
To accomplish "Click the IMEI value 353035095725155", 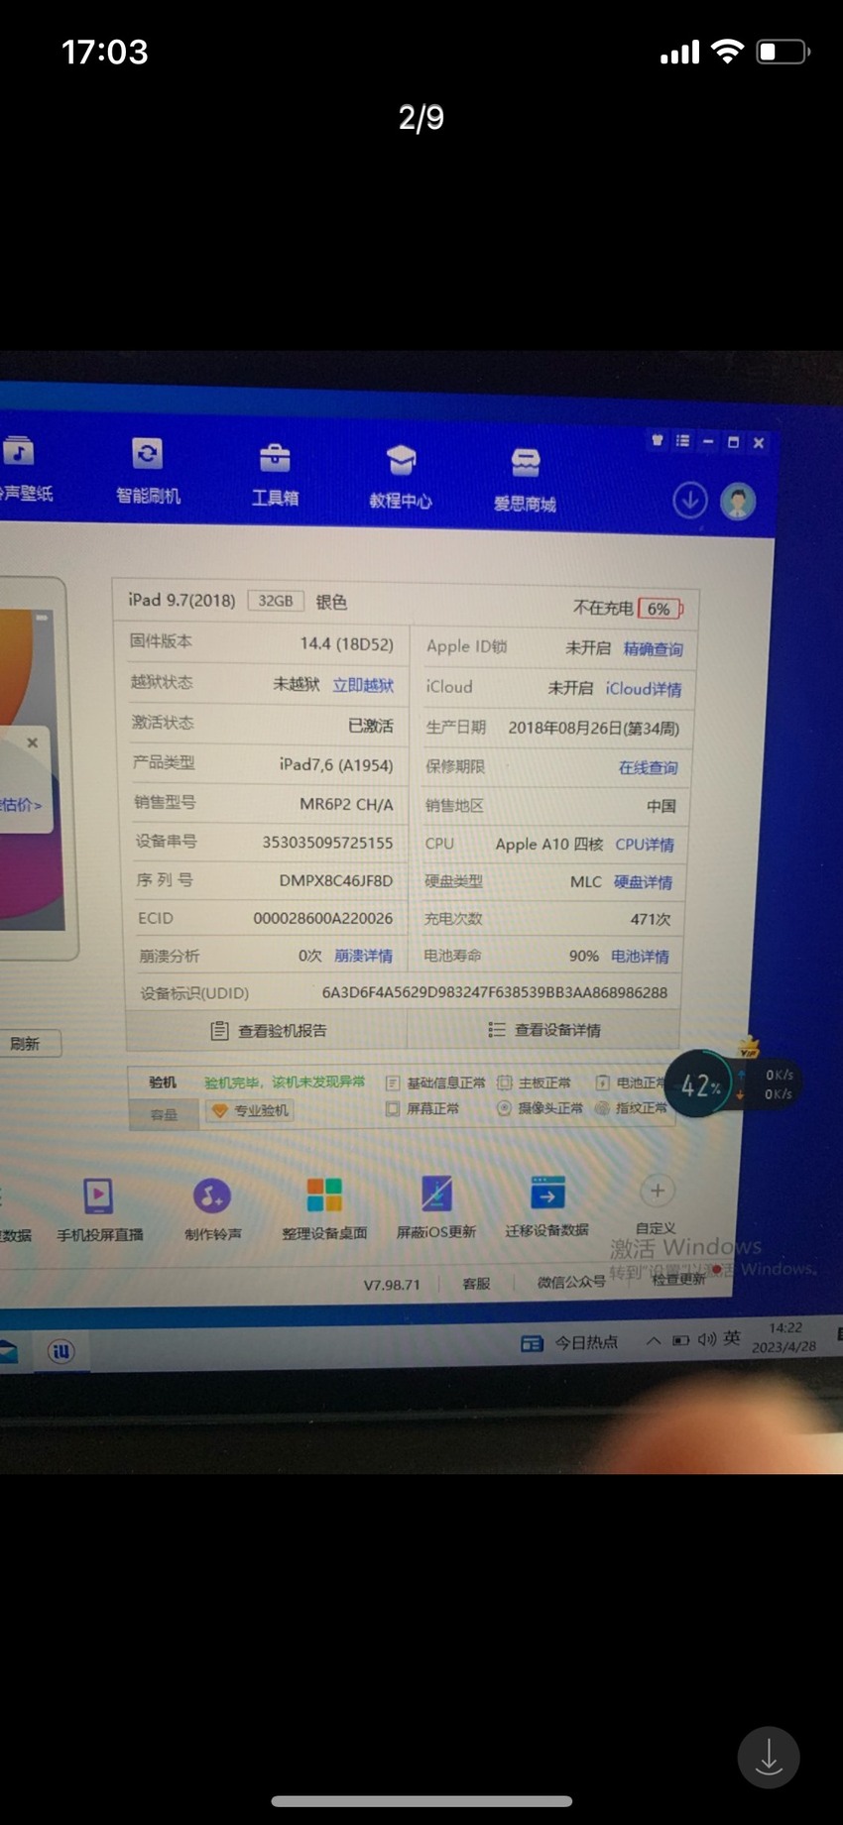I will [x=327, y=843].
